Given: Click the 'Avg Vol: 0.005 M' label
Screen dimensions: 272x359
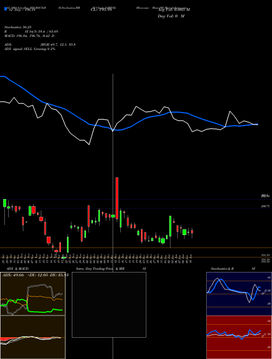Looking at the screenshot, I should click(174, 10).
